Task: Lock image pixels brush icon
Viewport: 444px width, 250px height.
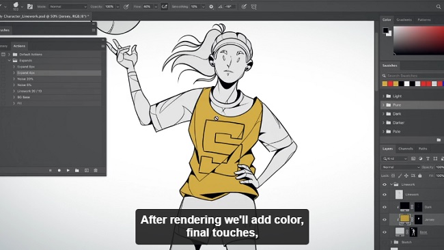Action: point(400,176)
